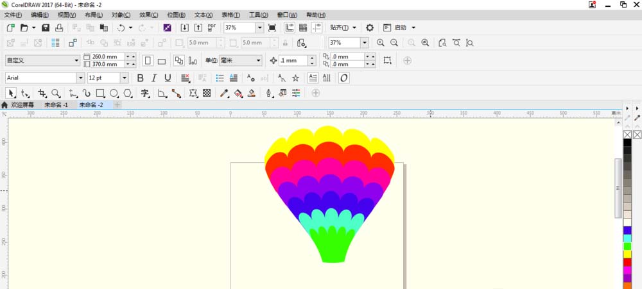Choose the Polygon tool

point(128,94)
